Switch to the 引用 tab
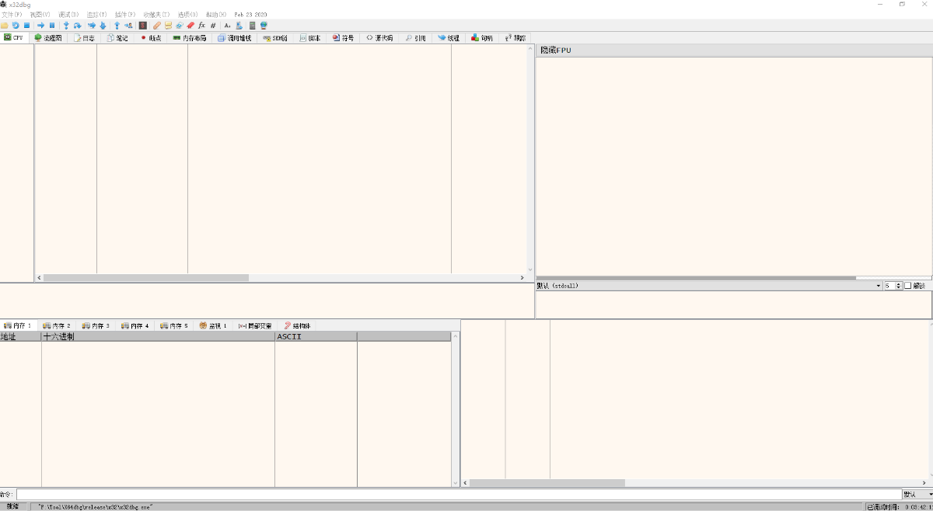Viewport: 933px width, 511px height. 415,37
